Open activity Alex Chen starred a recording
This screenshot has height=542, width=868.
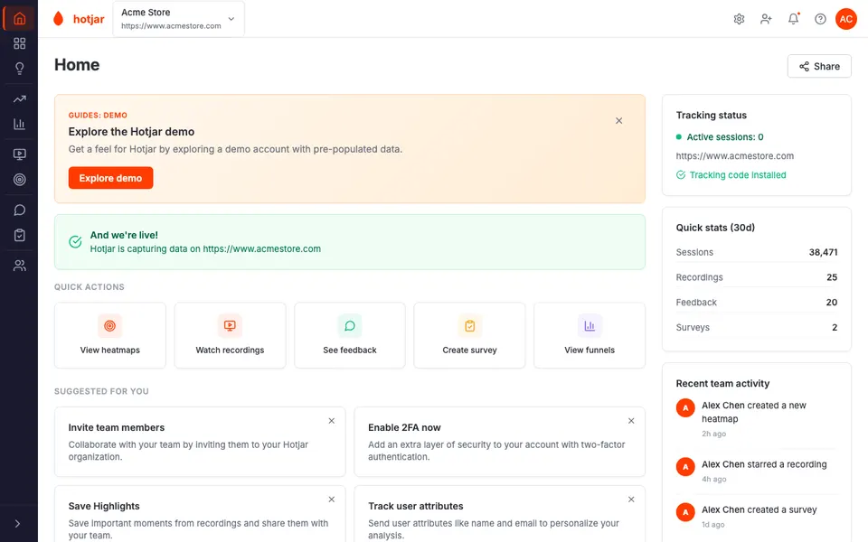click(x=756, y=471)
